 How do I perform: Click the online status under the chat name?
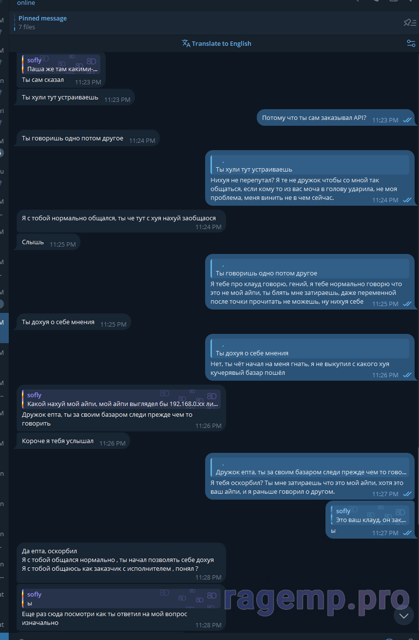coord(26,3)
